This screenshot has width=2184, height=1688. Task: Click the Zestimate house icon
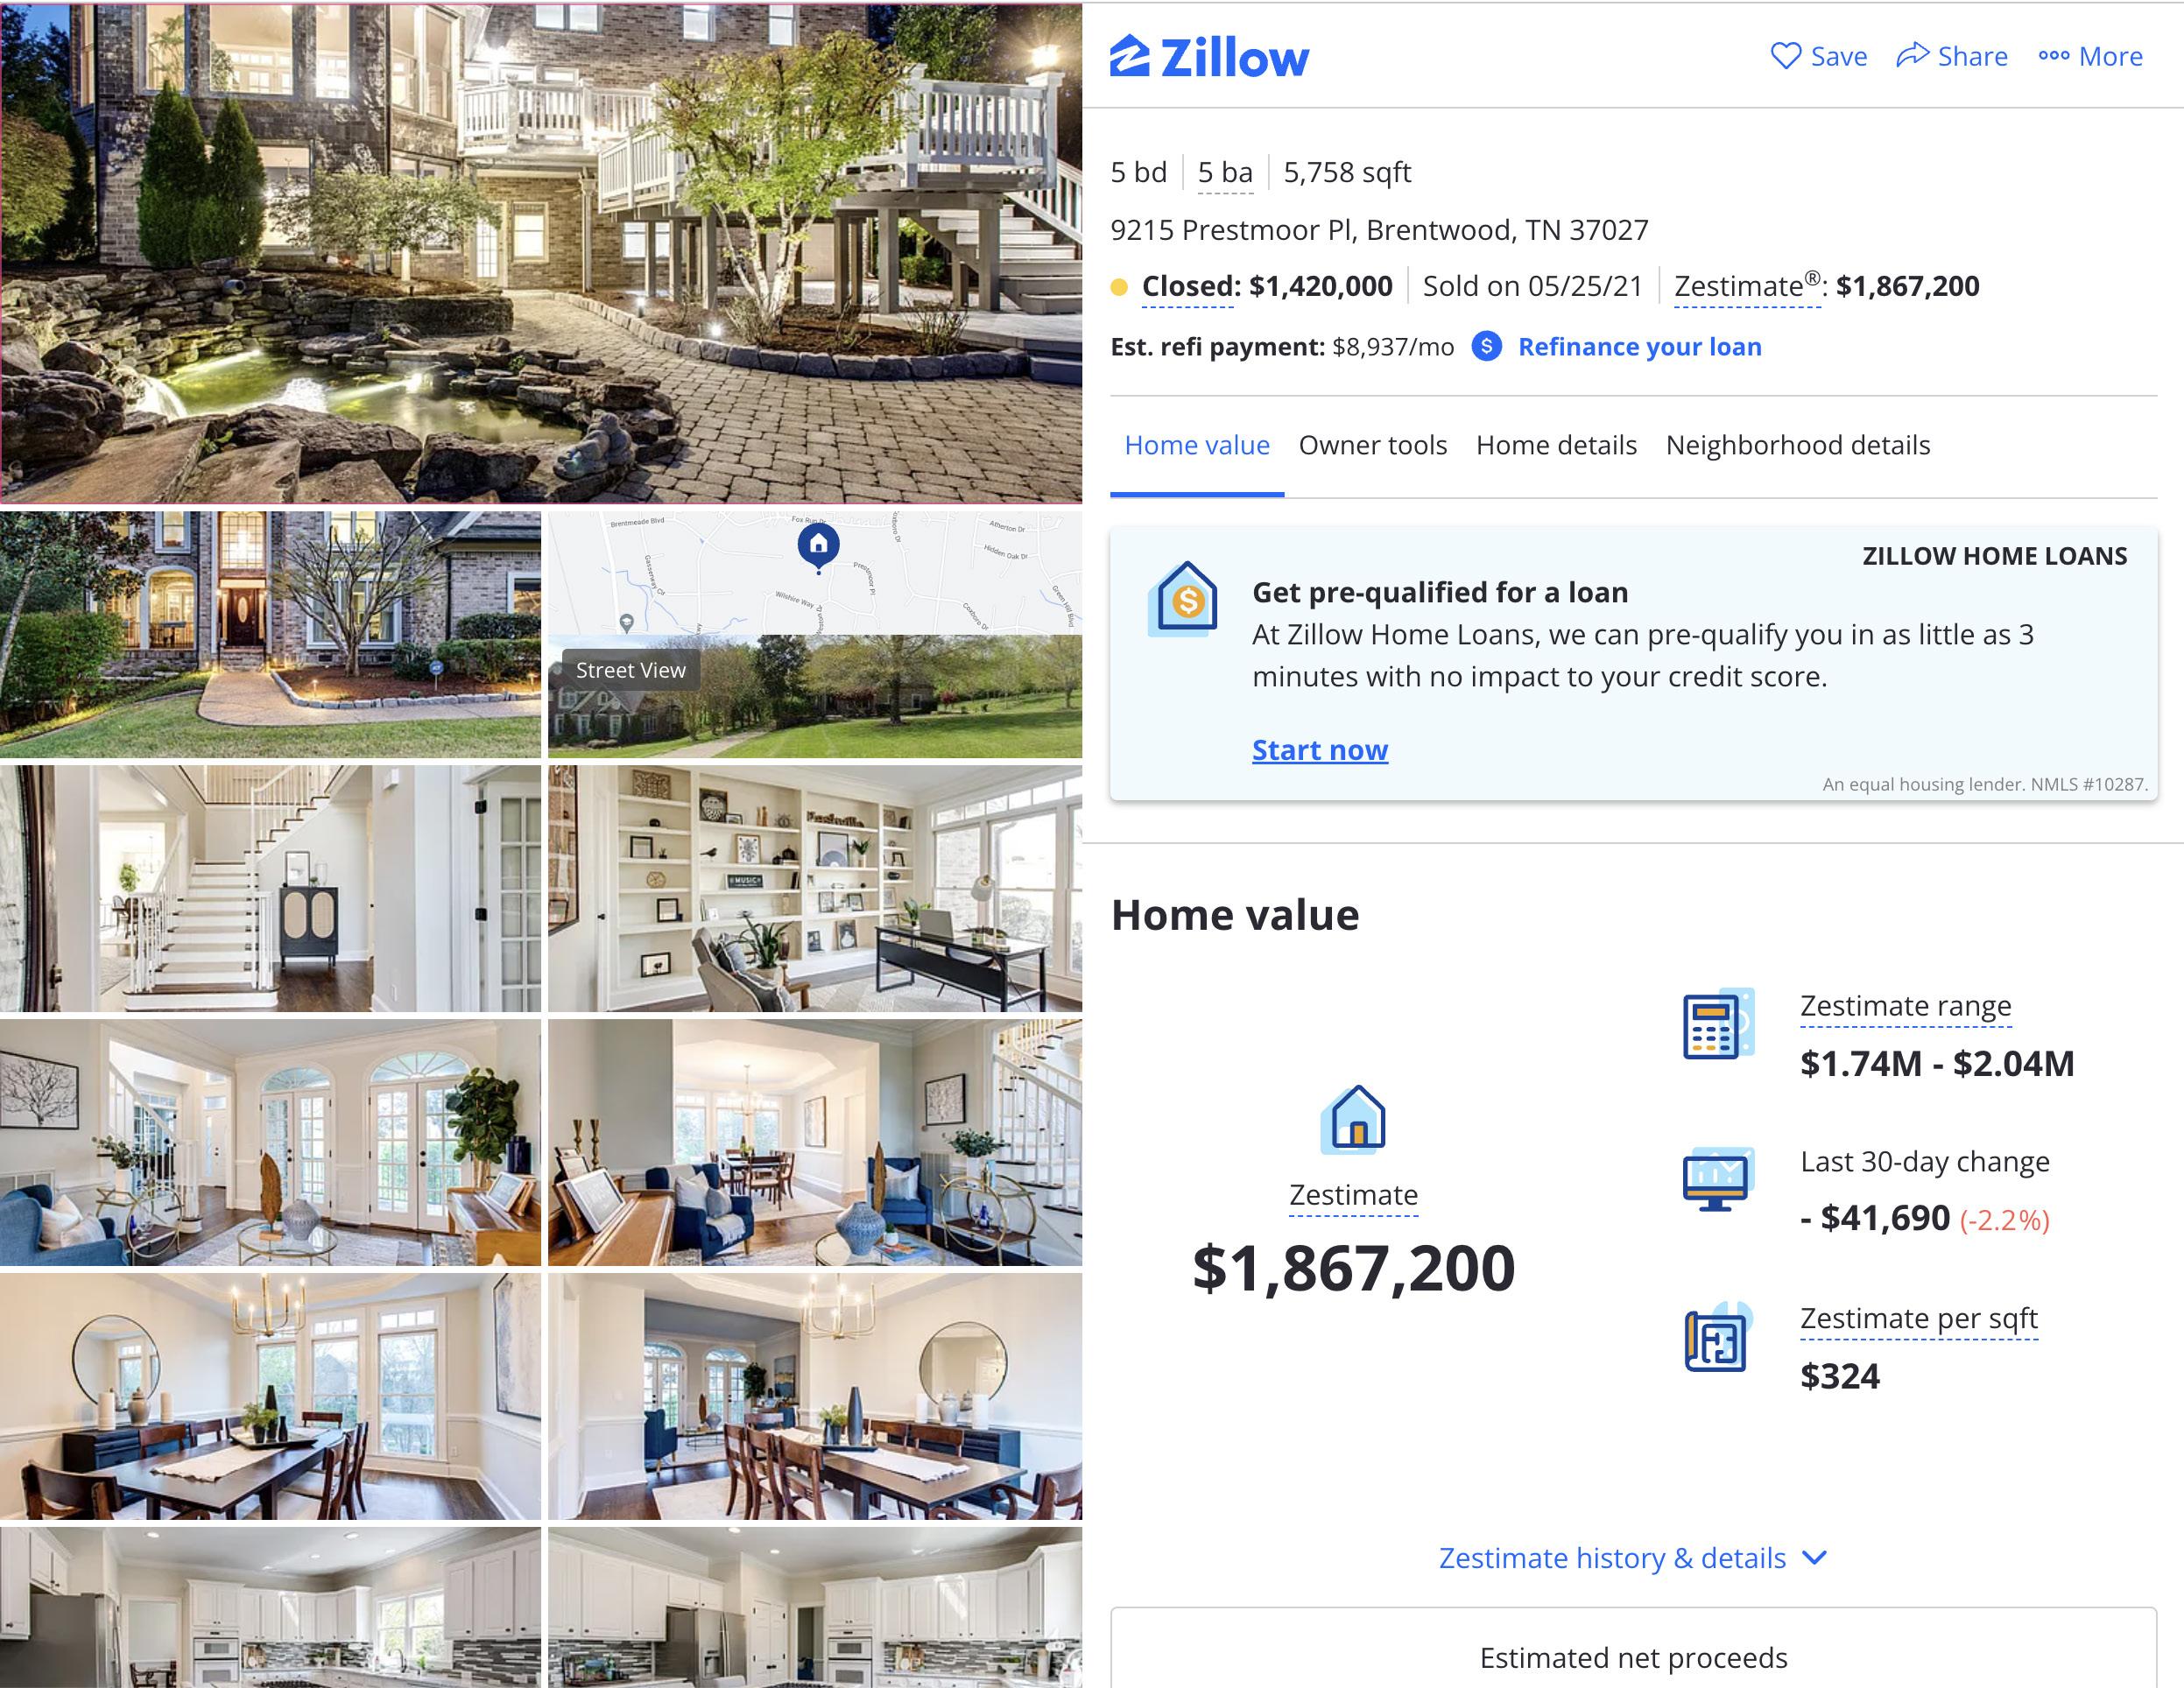pyautogui.click(x=1353, y=1119)
